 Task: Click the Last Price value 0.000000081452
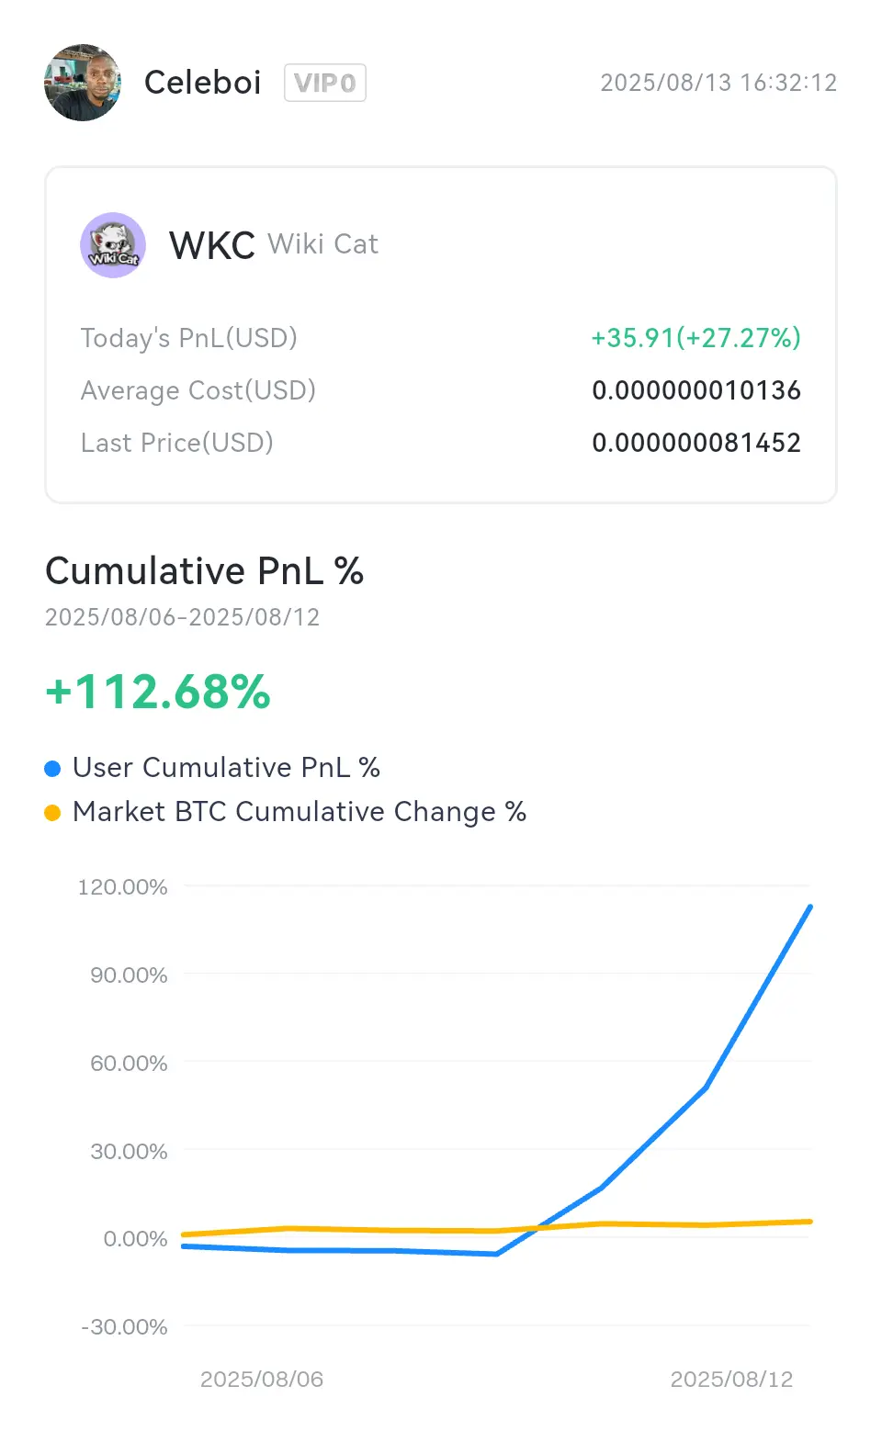coord(696,443)
